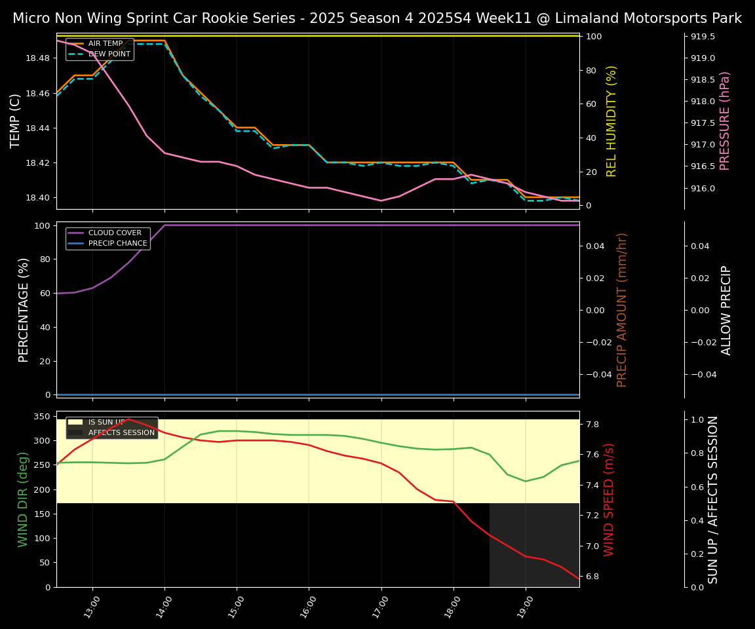This screenshot has height=629, width=755.
Task: Click the DEW POINT legend entry
Action: tap(109, 54)
